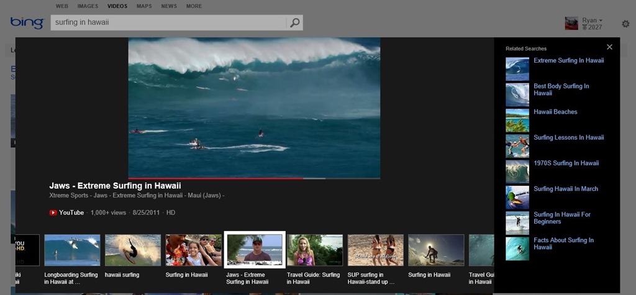Open 'Extreme Surfing In Hawaii' related search
This screenshot has width=636, height=295.
tap(568, 61)
